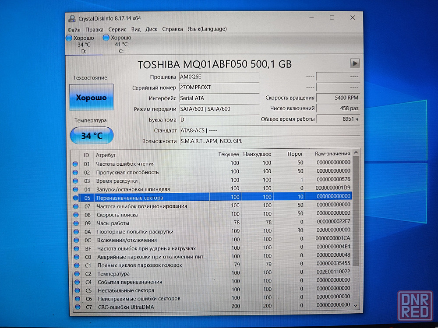
Task: Click status dot of attribute 07
Action: click(76, 206)
